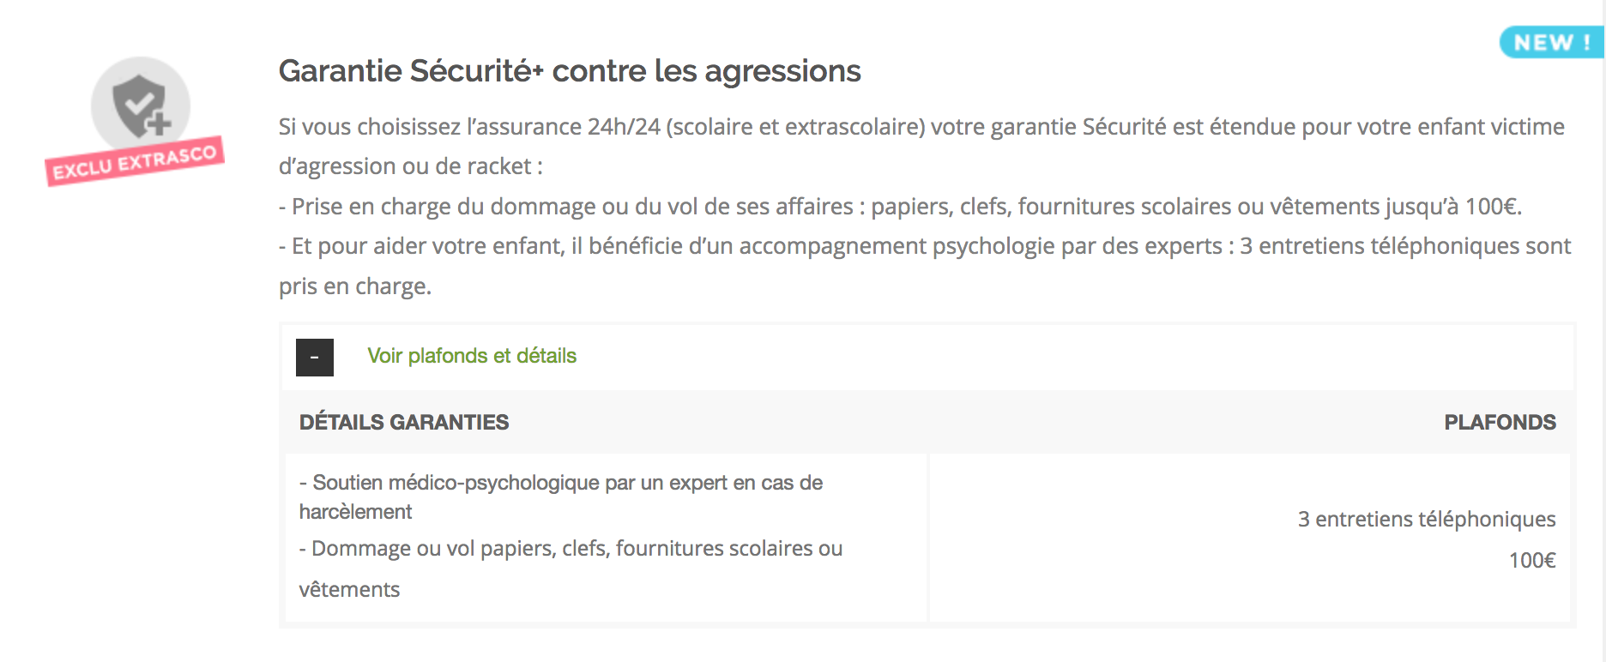Click the Garantie Sécurité+ contre les agressions heading
Image resolution: width=1606 pixels, height=662 pixels.
570,71
